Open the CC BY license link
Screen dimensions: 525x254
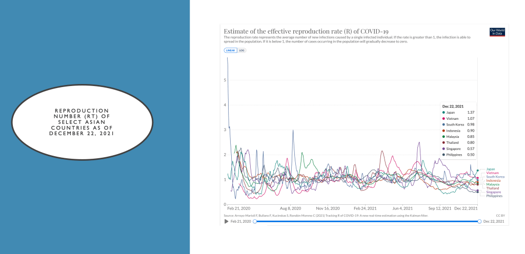[x=500, y=216]
